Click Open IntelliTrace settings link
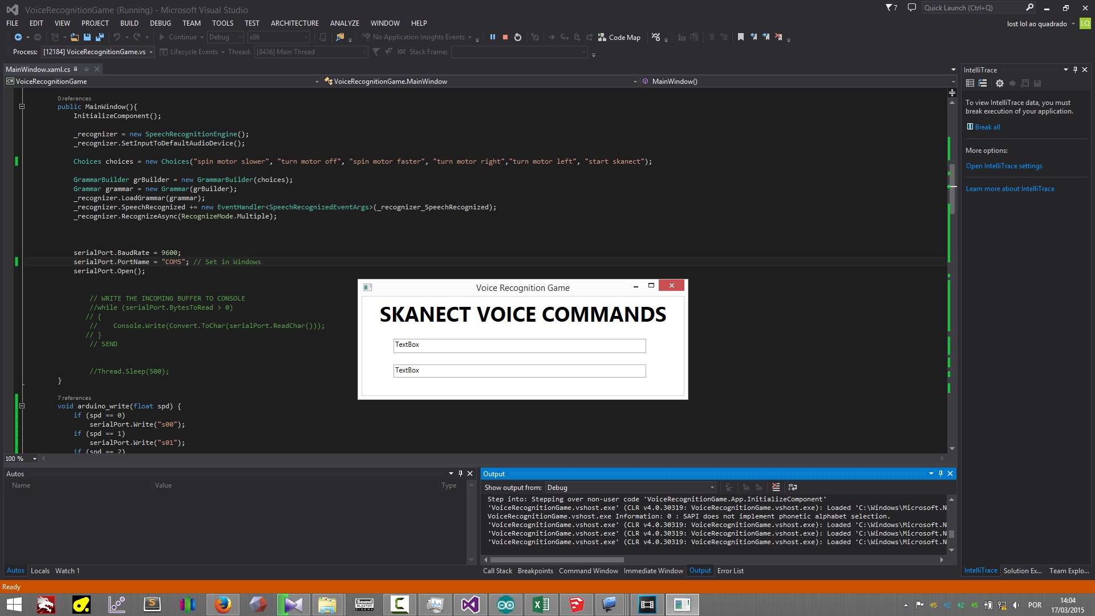This screenshot has height=616, width=1095. (1004, 166)
